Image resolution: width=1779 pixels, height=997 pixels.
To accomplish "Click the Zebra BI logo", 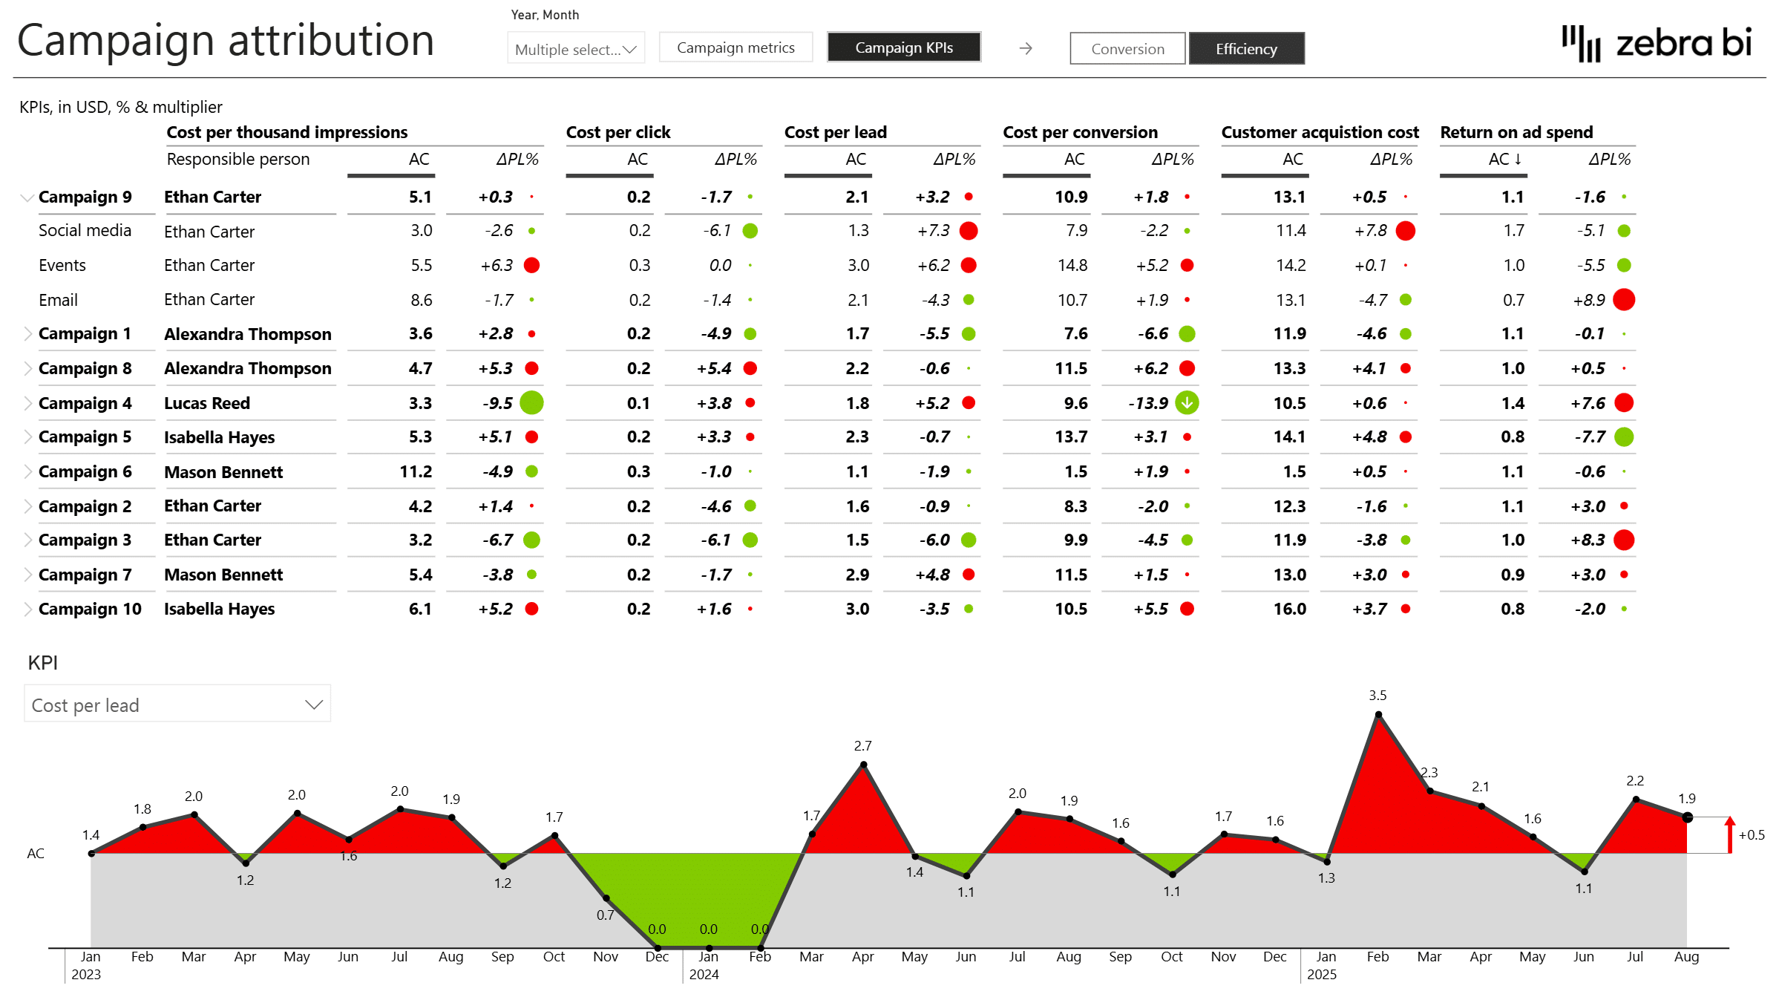I will point(1655,45).
